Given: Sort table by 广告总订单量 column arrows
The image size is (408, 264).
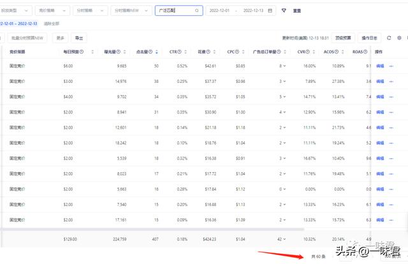Looking at the screenshot, I should tap(285, 52).
